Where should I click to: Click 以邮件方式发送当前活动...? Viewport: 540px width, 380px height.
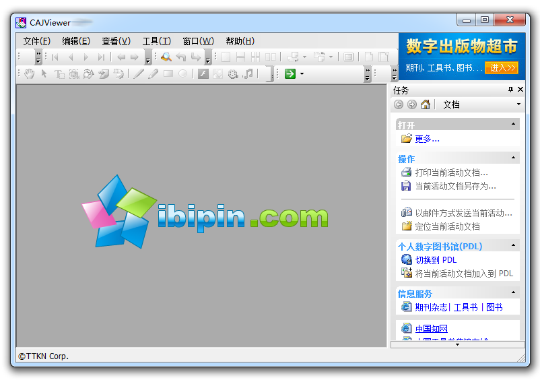463,213
